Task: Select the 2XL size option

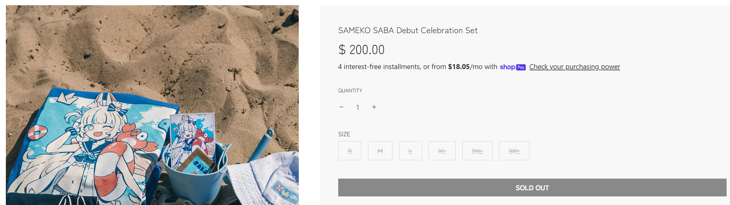Action: pos(477,151)
